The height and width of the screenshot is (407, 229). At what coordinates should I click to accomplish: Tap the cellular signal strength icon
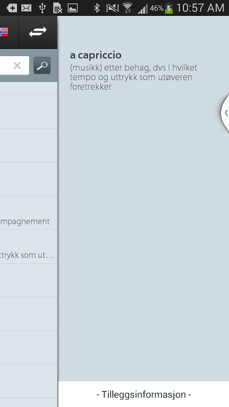point(143,9)
